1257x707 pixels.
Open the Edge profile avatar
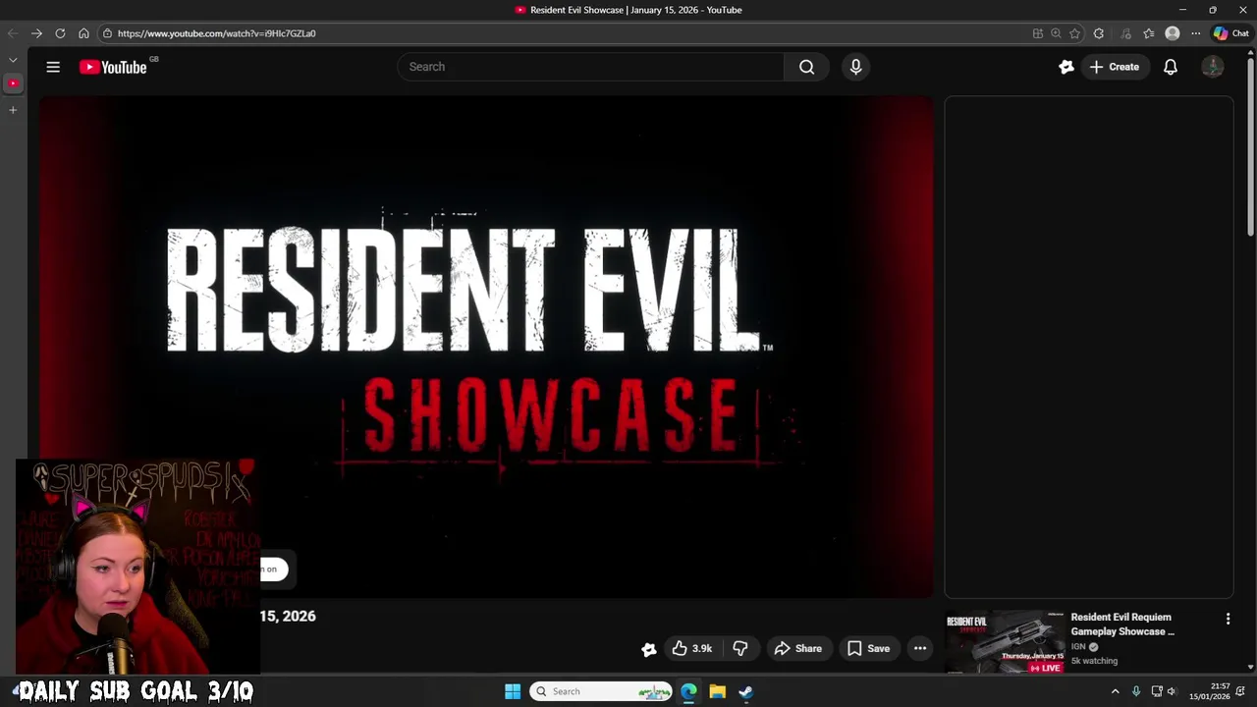click(x=1173, y=33)
